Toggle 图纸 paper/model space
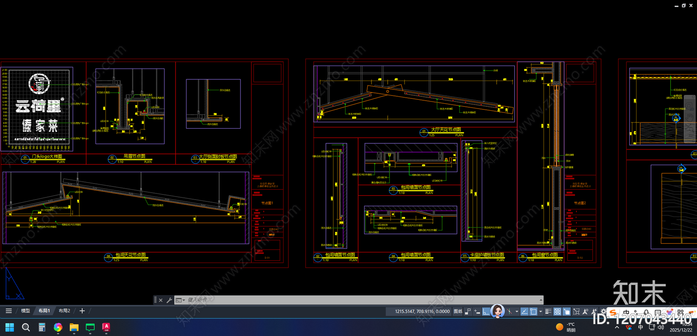The width and height of the screenshot is (697, 336). click(458, 311)
